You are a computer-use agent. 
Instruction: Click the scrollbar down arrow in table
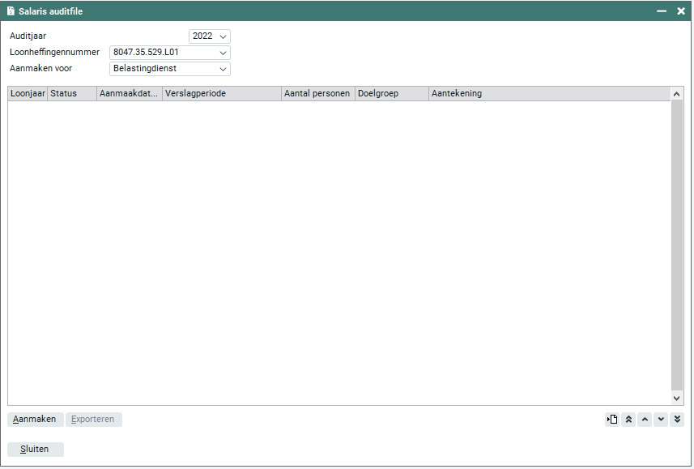click(x=677, y=398)
